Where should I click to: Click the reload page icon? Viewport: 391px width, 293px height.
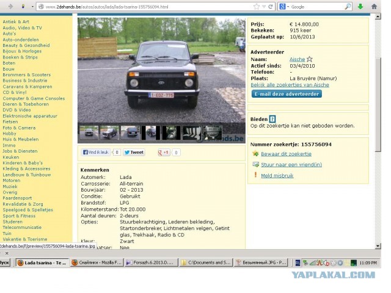point(272,7)
